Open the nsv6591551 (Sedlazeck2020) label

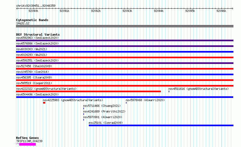point(37,60)
